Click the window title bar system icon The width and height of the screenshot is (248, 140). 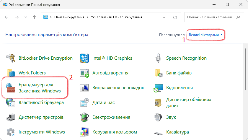click(5, 4)
